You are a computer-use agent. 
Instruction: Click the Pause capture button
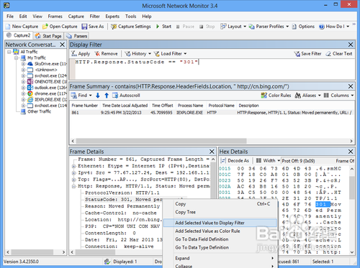[x=185, y=27]
